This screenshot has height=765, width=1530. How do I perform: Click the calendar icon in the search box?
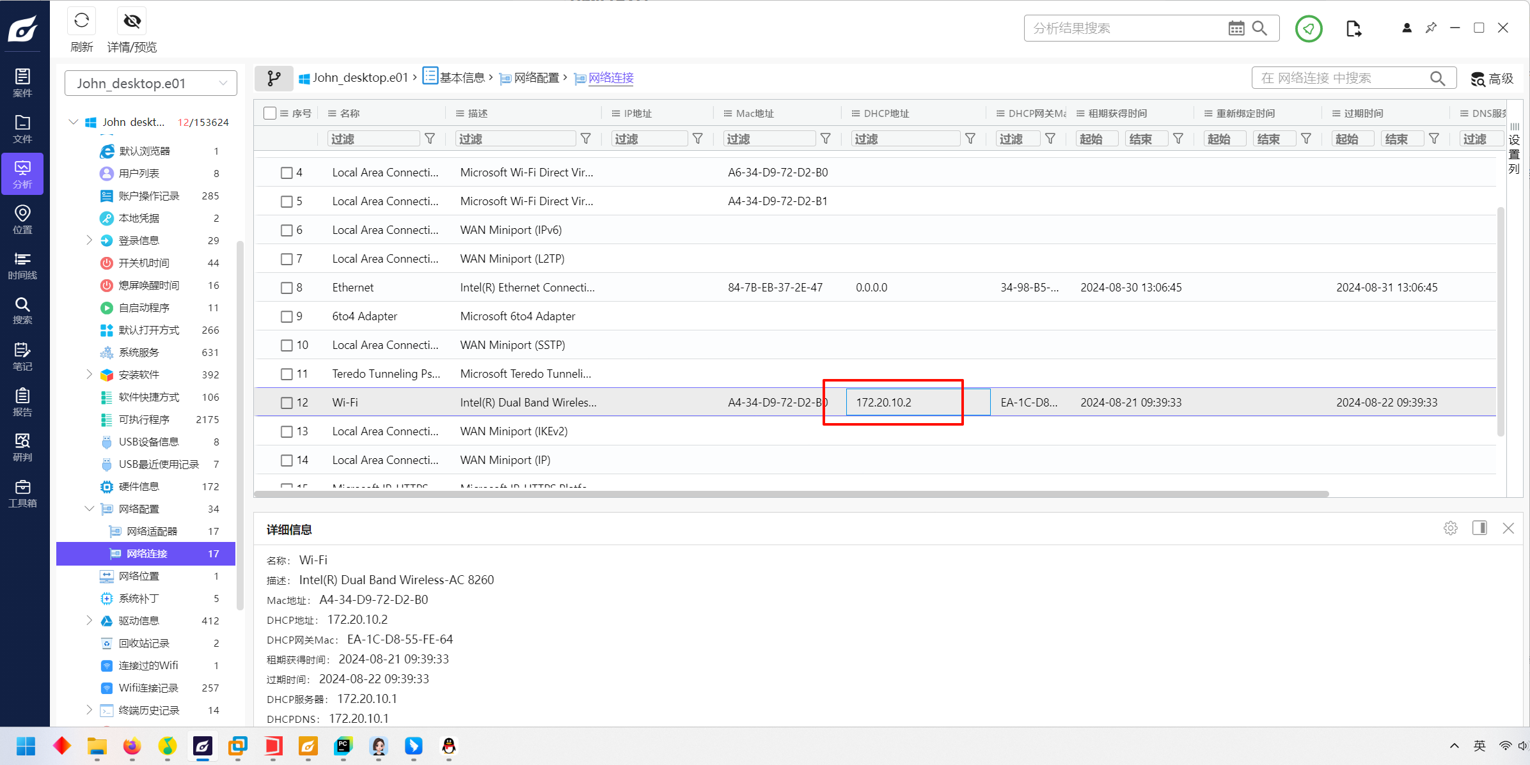pos(1236,28)
